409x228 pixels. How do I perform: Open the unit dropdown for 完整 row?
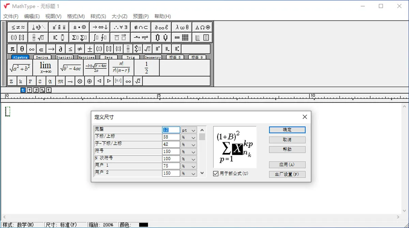pos(193,130)
